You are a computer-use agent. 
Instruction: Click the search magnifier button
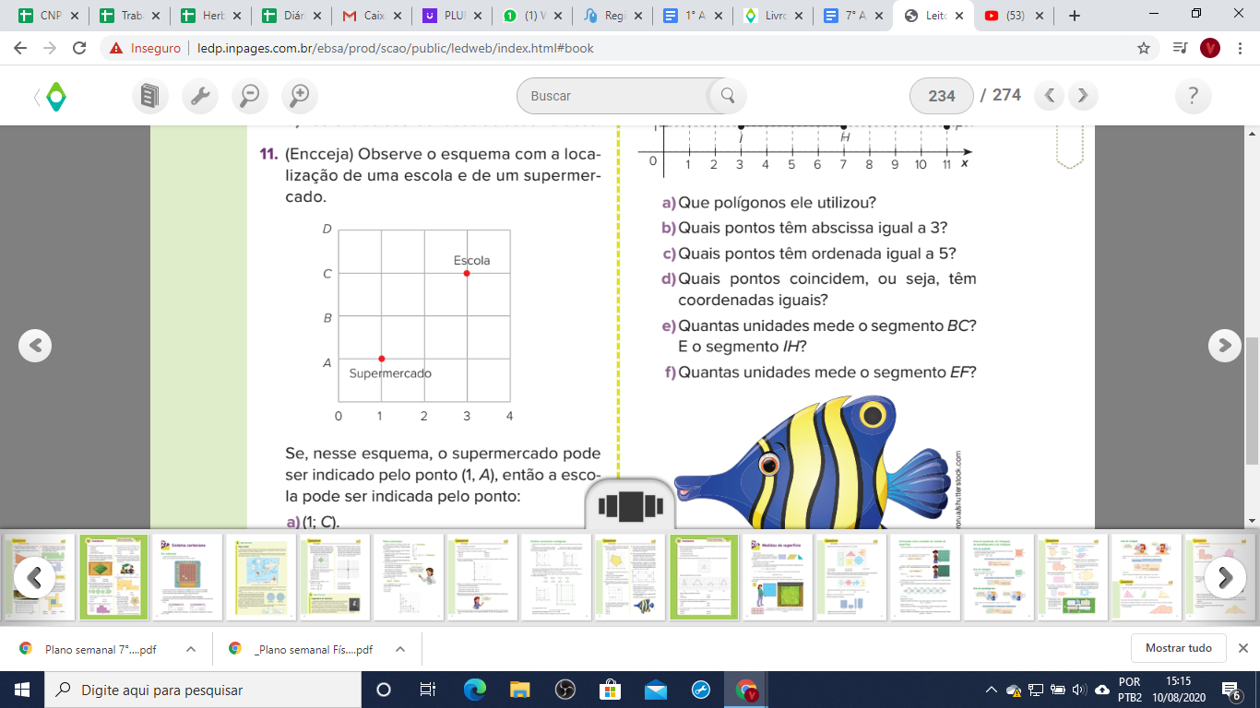[727, 96]
